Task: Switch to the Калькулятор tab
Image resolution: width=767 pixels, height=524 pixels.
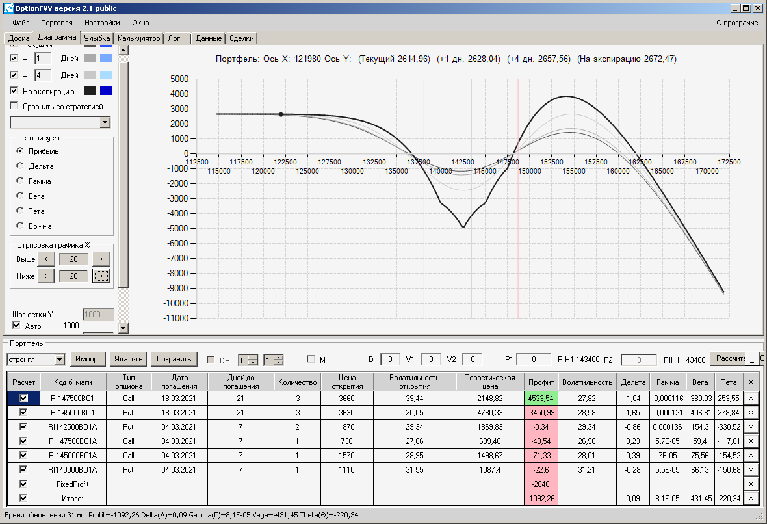Action: [138, 38]
